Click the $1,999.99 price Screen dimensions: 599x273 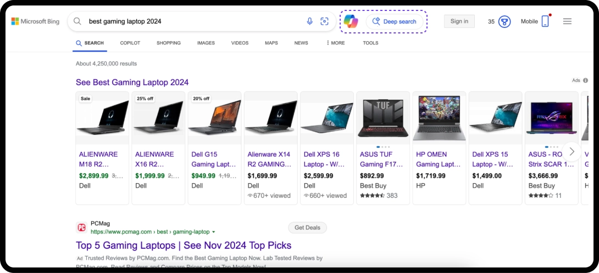149,176
